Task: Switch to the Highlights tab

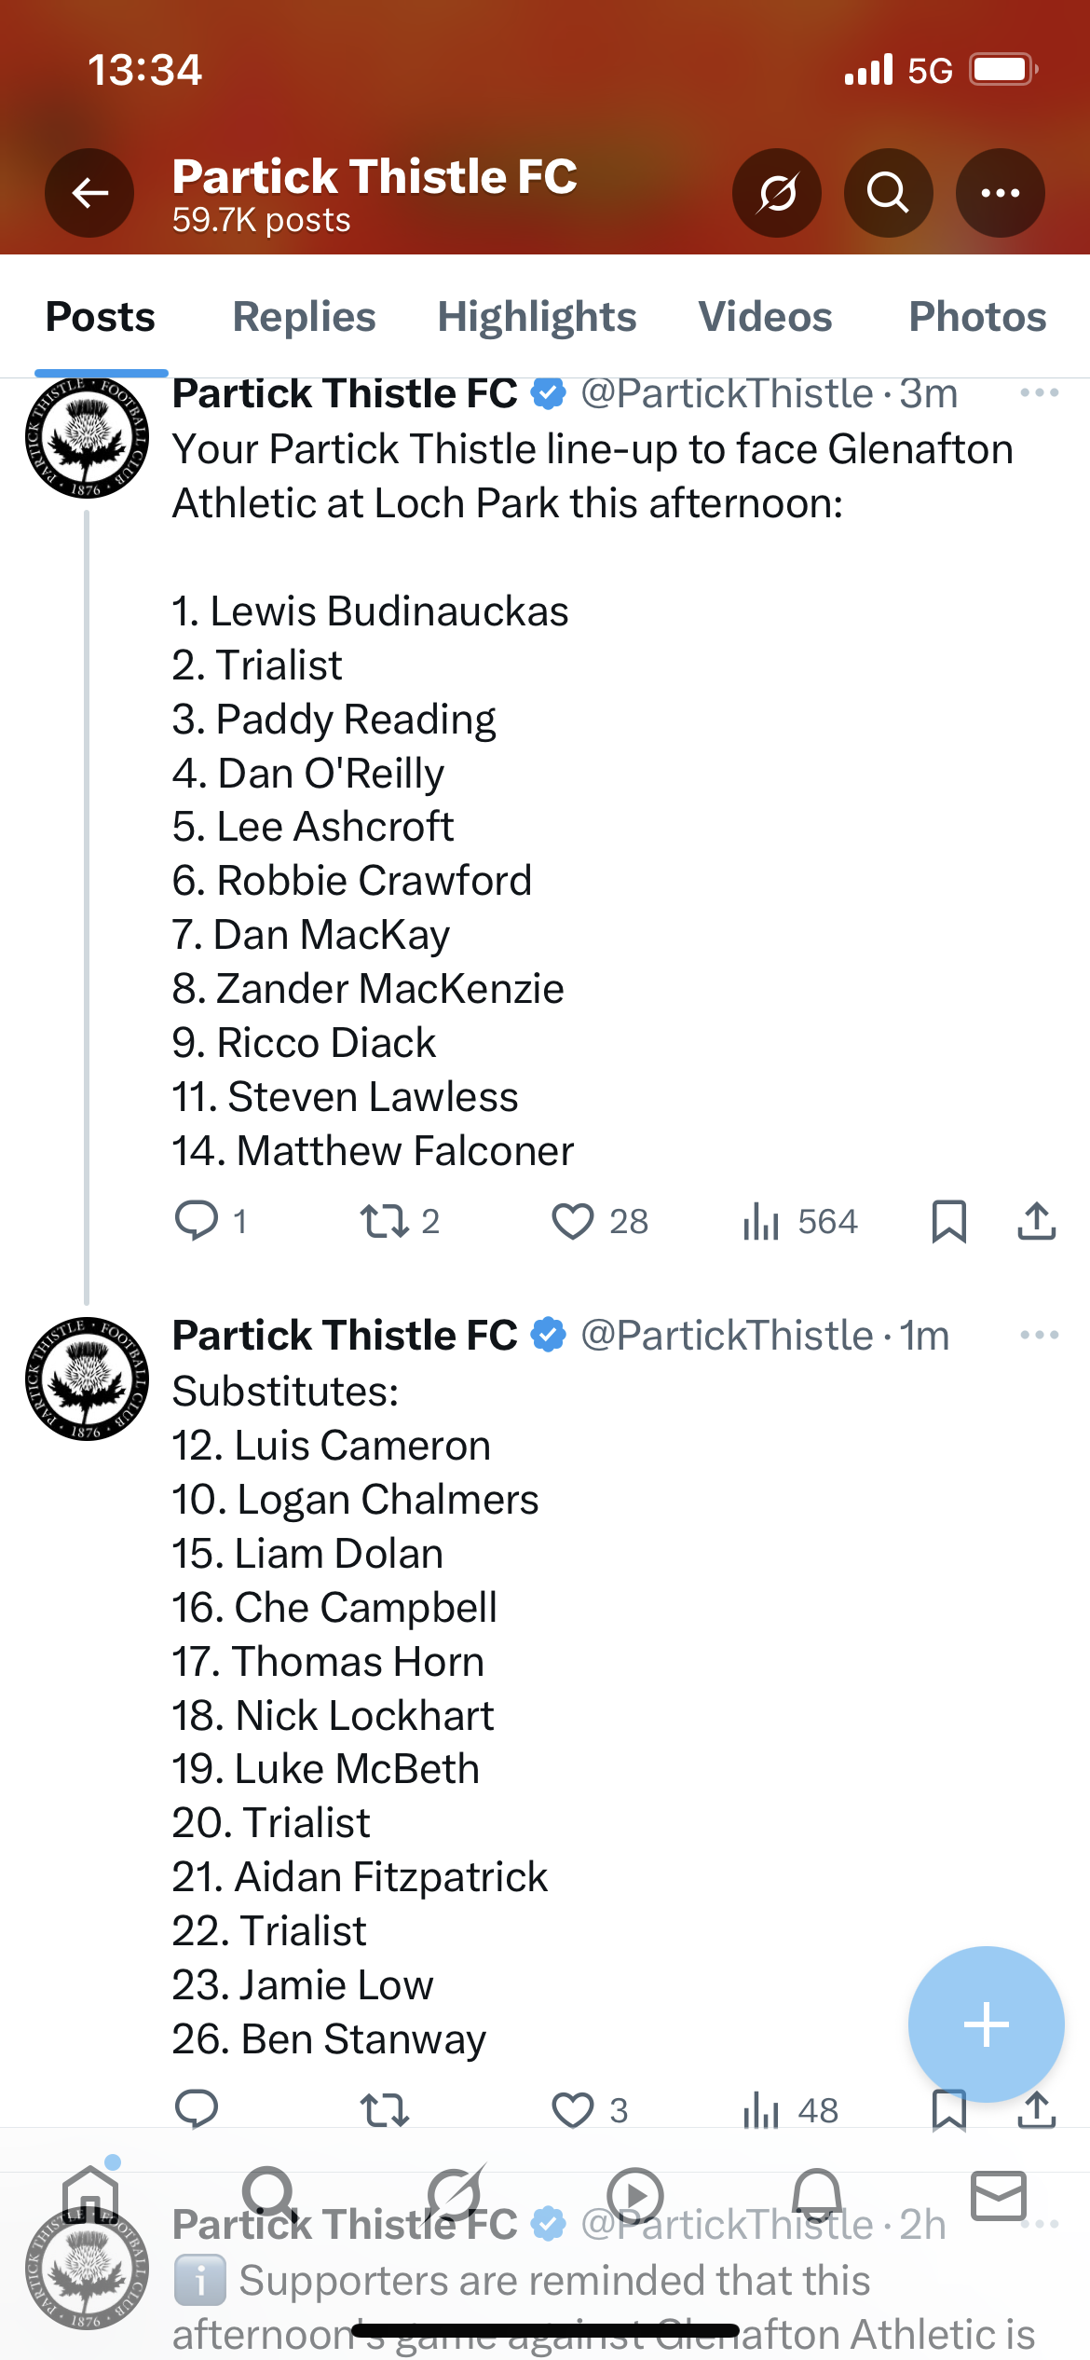Action: (538, 317)
